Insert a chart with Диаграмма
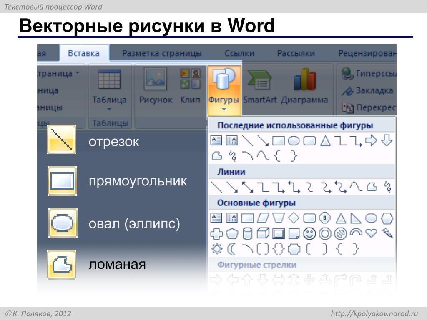 point(304,86)
